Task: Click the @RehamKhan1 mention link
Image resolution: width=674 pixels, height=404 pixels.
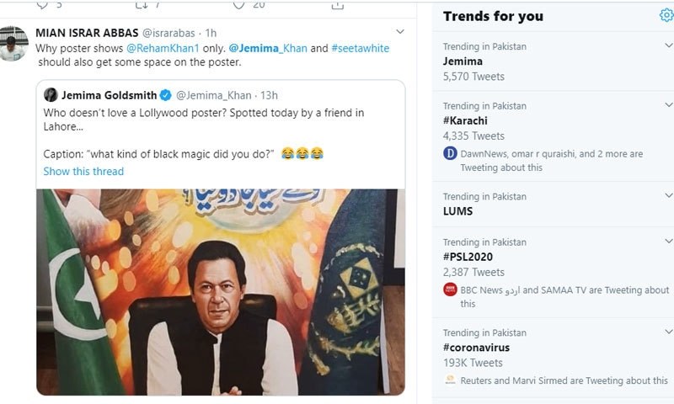Action: coord(162,48)
